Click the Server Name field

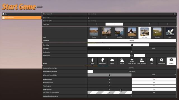pyautogui.click(x=132, y=18)
